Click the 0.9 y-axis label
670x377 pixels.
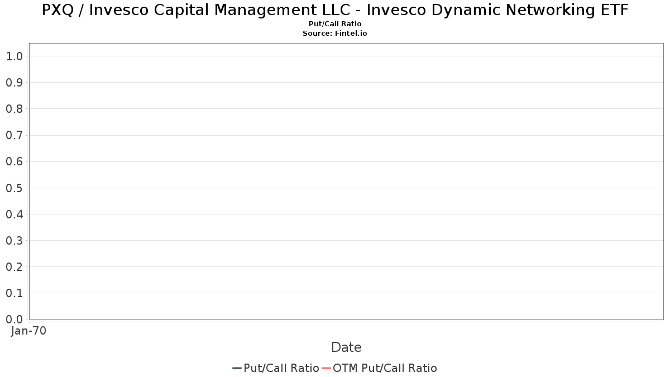tap(15, 83)
